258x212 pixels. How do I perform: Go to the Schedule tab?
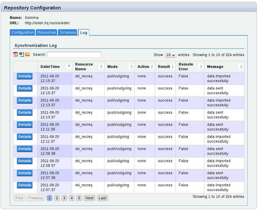coord(68,32)
